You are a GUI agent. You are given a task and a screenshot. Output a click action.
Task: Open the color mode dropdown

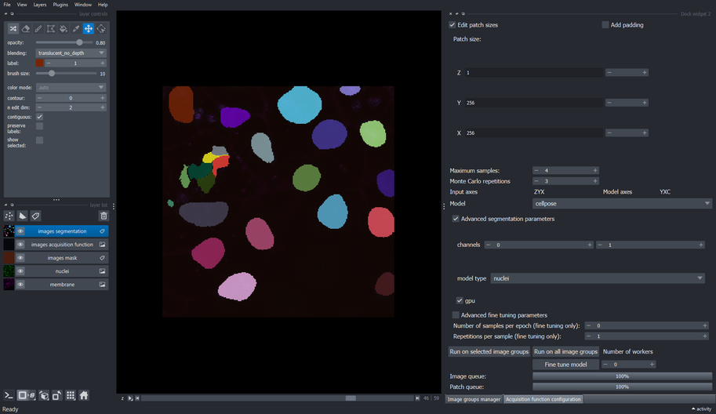click(x=71, y=87)
